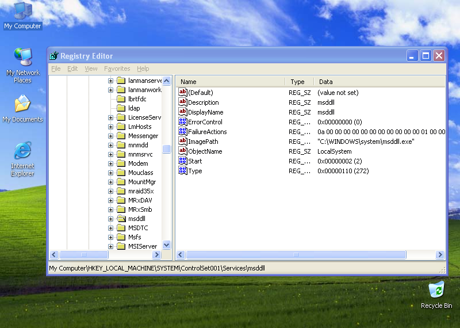This screenshot has width=460, height=328.
Task: Expand the LicenseService key node
Action: tap(110, 117)
